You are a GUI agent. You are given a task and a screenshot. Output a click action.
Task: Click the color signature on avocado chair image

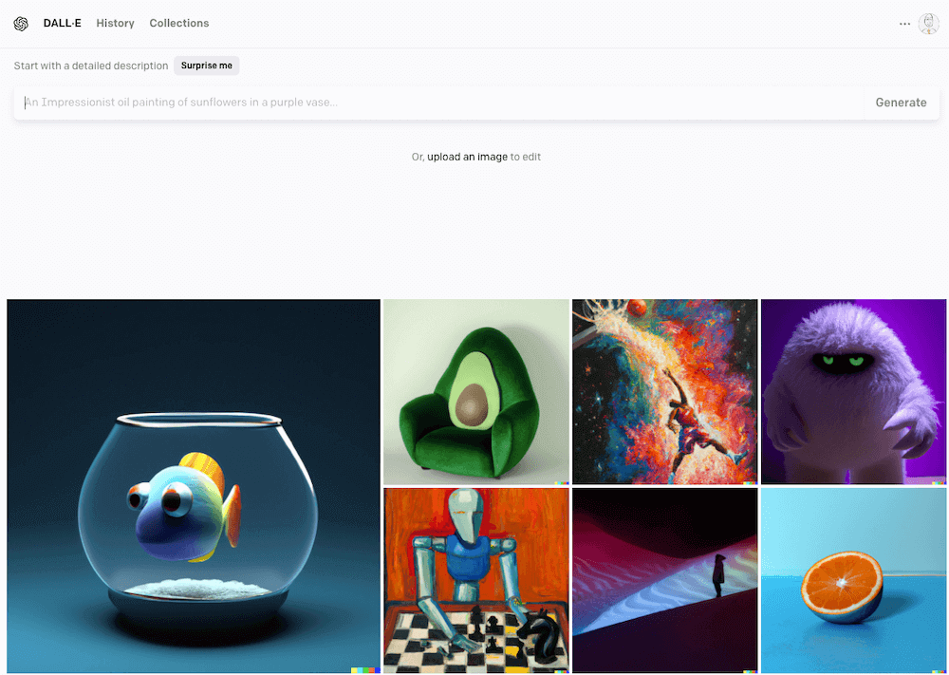point(562,482)
